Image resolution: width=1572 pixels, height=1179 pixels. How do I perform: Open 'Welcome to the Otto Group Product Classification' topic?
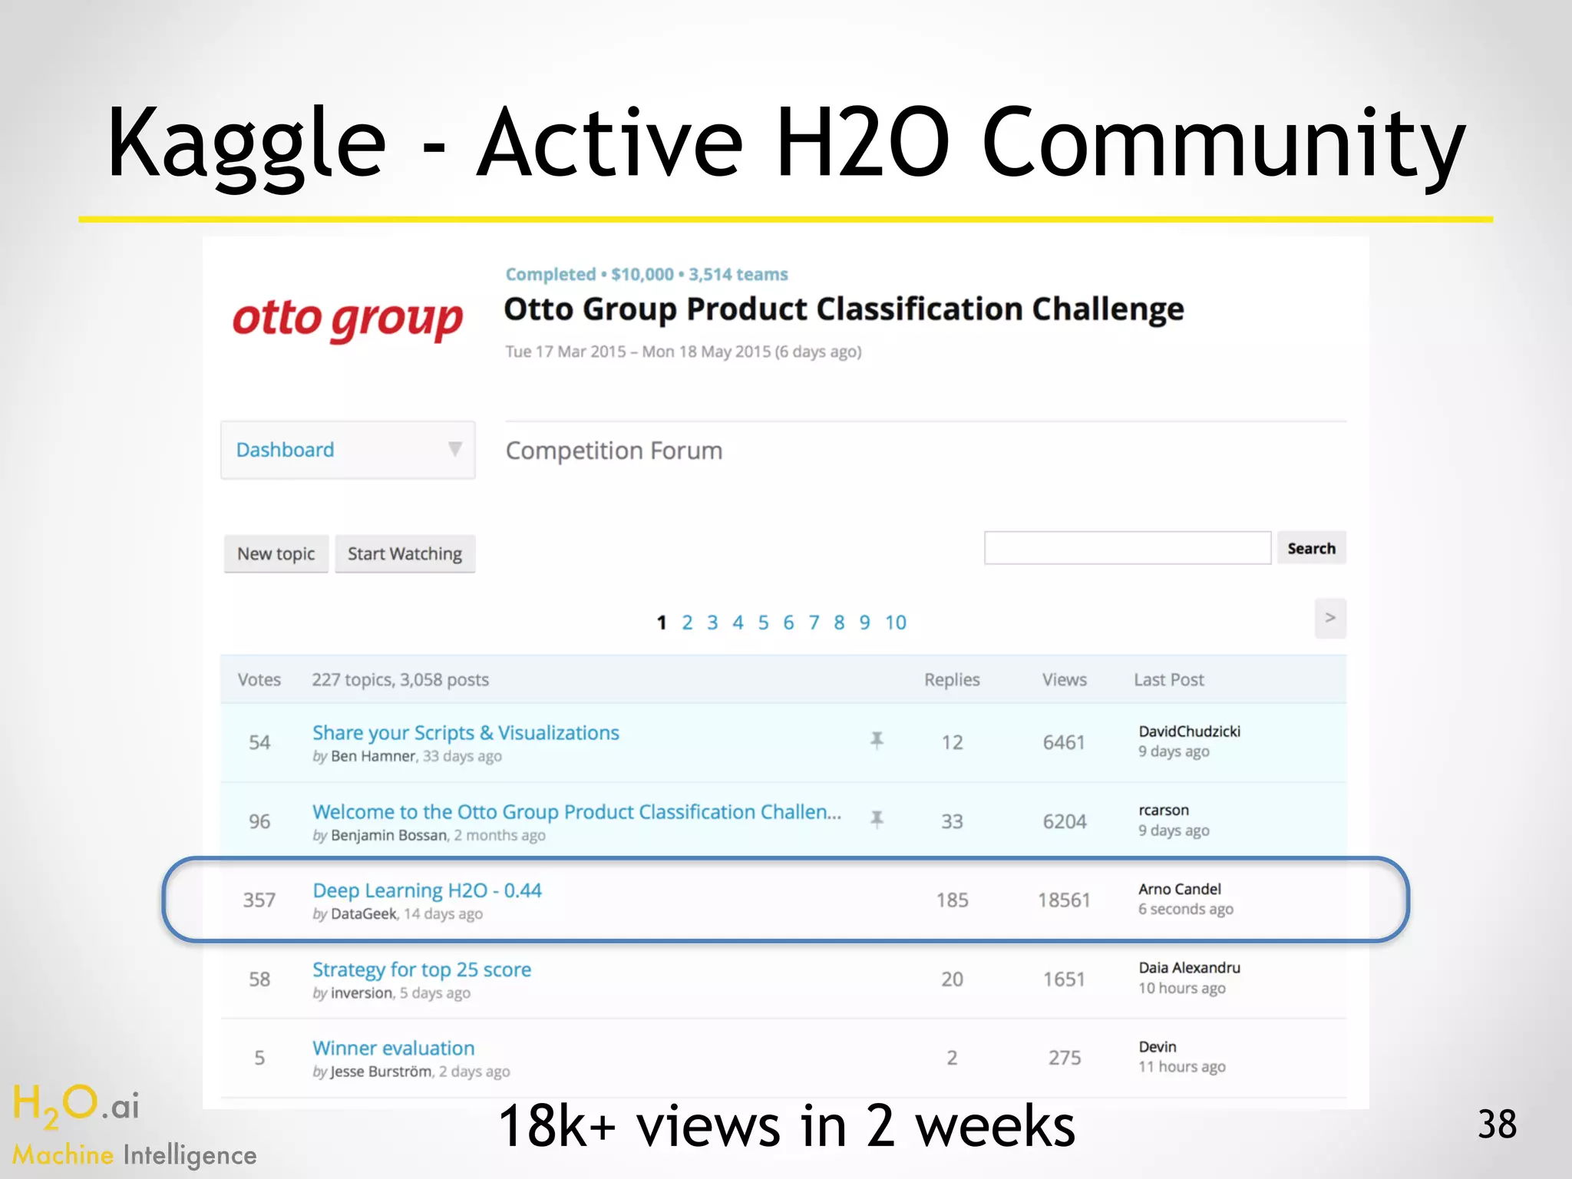click(x=576, y=812)
